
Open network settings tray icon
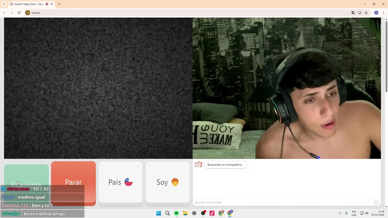362,213
